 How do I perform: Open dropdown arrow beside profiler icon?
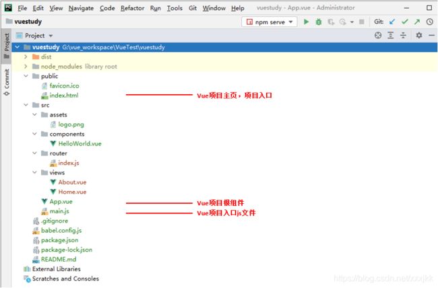point(352,22)
